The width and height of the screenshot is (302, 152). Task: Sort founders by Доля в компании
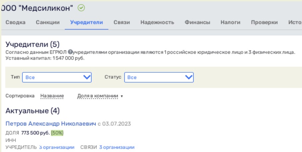97,96
